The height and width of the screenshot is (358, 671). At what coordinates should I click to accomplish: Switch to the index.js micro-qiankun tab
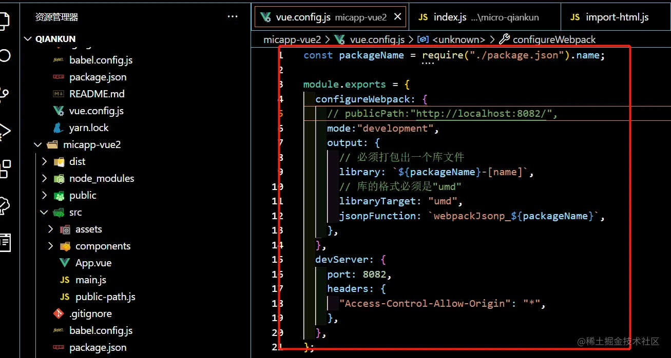tap(485, 17)
